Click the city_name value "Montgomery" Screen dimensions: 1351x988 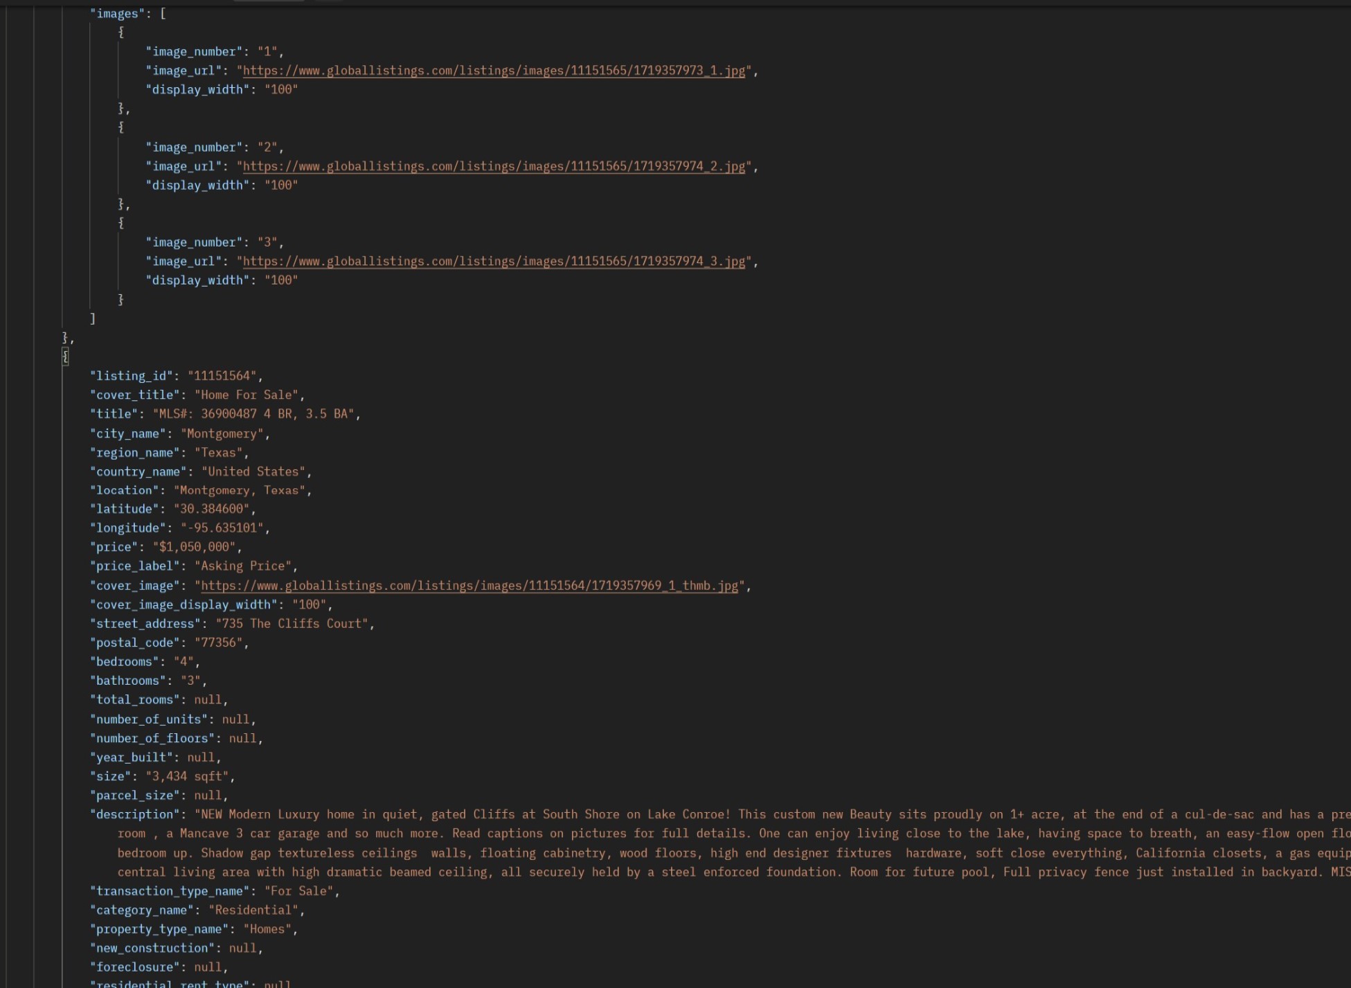tap(222, 433)
